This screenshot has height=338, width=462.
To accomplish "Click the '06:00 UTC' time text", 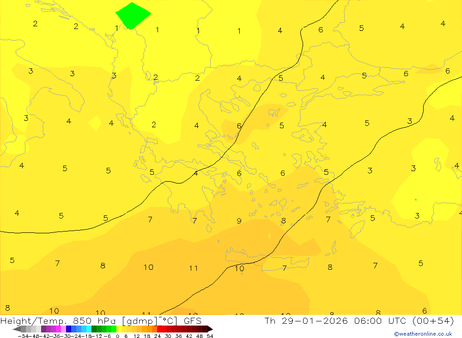I will point(380,320).
